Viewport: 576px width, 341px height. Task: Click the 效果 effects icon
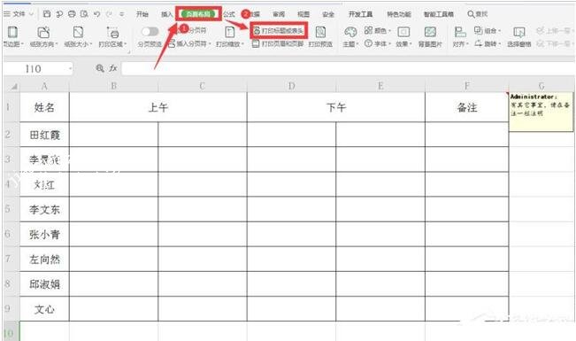[x=403, y=32]
